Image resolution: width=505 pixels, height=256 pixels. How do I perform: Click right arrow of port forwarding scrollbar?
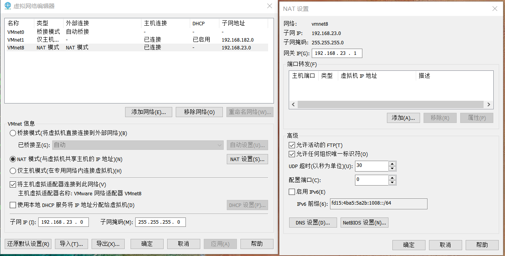[x=489, y=105]
